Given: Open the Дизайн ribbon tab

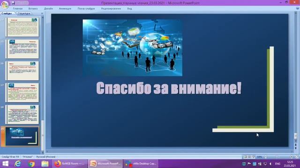Looking at the screenshot, I should pos(48,8).
